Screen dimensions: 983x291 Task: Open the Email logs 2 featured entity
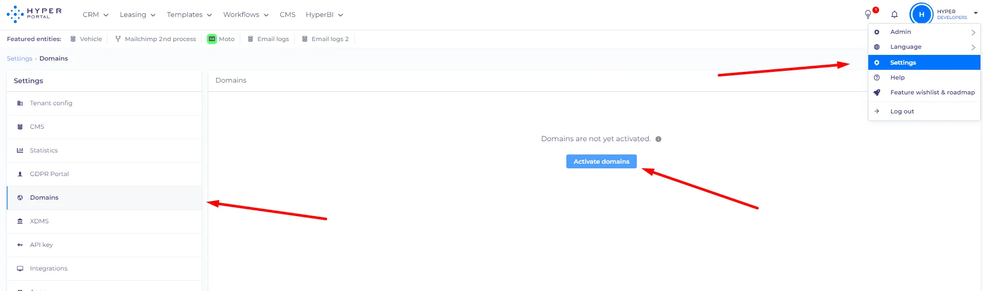click(325, 39)
